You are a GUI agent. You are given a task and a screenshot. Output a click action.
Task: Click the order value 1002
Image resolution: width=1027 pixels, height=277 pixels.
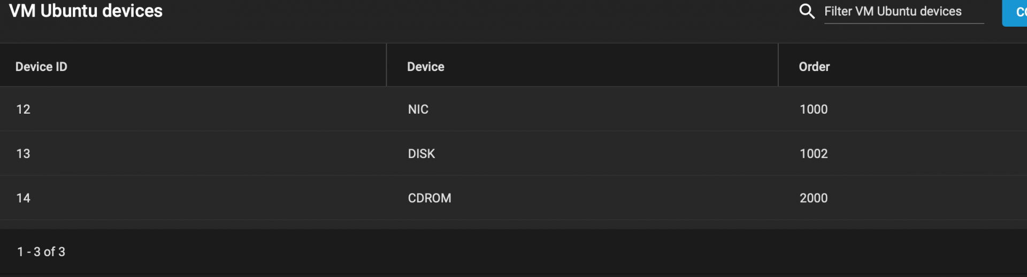click(x=814, y=154)
